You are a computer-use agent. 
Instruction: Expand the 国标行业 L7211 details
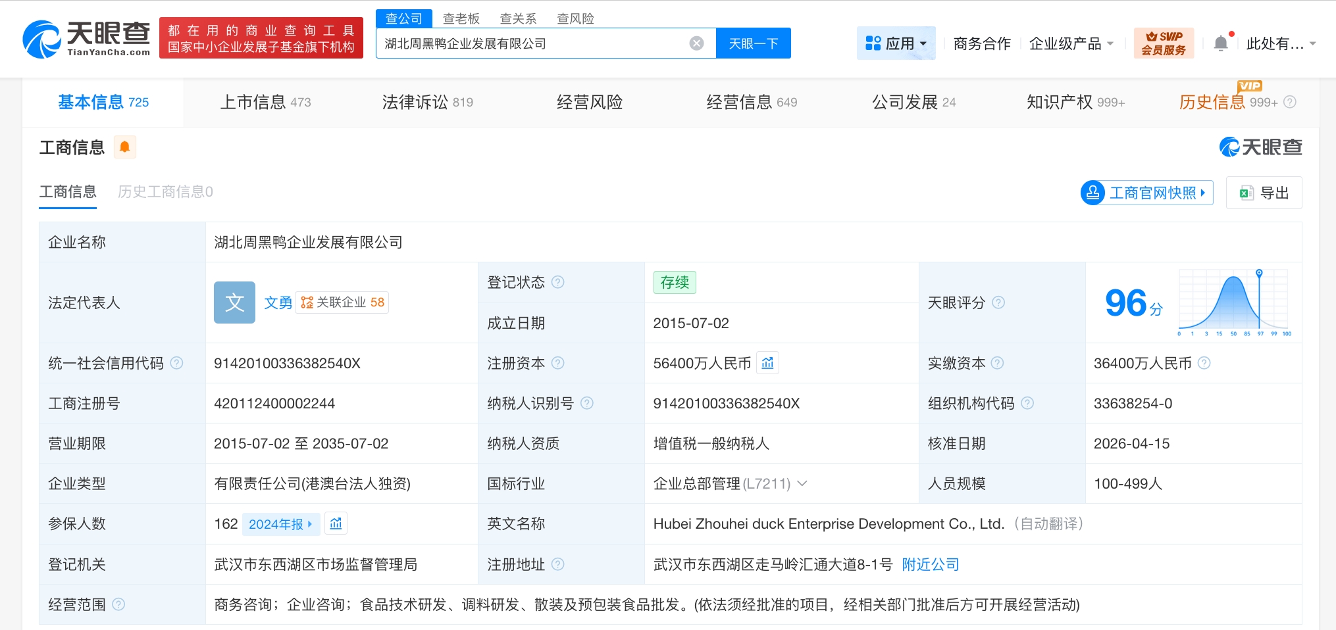(802, 483)
